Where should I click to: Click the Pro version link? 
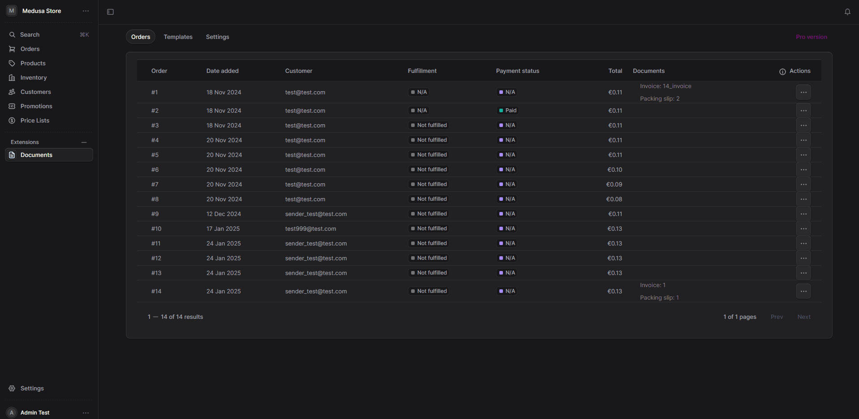click(811, 37)
